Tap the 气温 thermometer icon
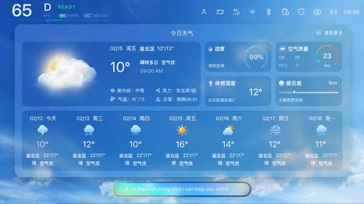This screenshot has height=204, width=364. [x=113, y=99]
